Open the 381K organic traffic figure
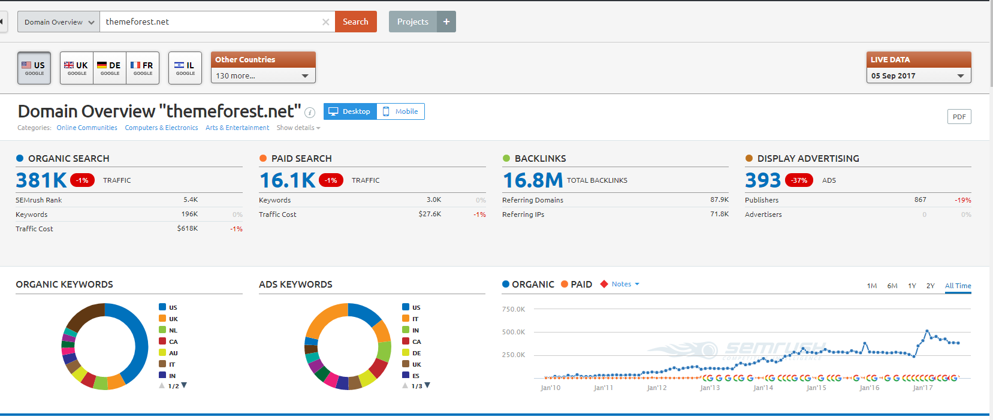 (41, 180)
